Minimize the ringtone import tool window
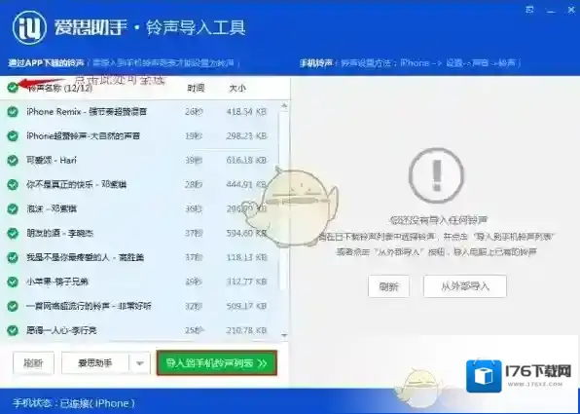Screen dimensions: 580x414 [551, 11]
